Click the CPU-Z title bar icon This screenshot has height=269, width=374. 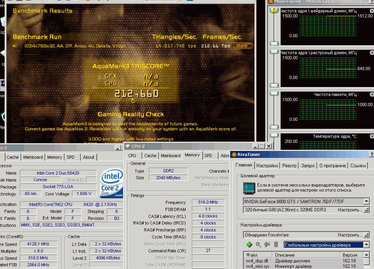click(x=128, y=146)
